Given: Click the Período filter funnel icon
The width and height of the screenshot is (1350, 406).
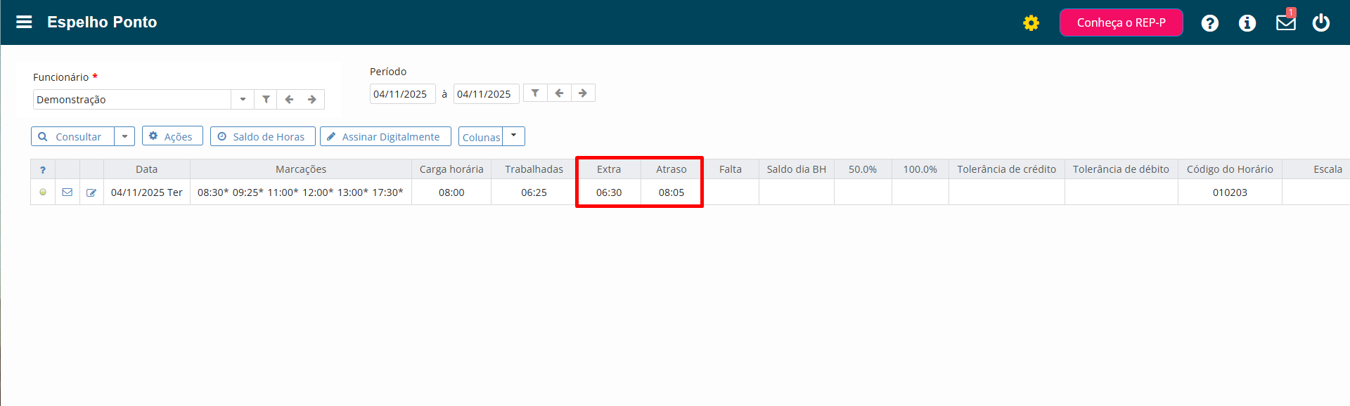Looking at the screenshot, I should pos(535,93).
